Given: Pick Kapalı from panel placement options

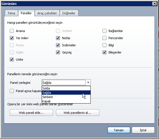Looking at the screenshot, I should click(66, 101).
